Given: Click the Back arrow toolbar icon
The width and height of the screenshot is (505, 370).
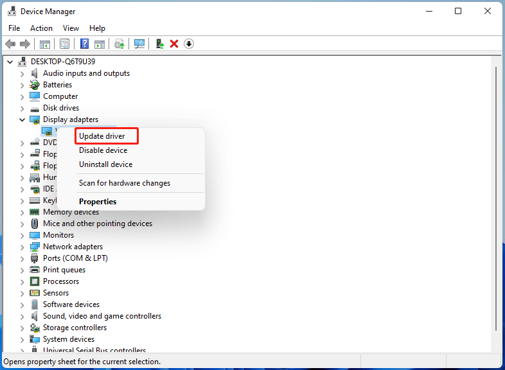Looking at the screenshot, I should 10,44.
